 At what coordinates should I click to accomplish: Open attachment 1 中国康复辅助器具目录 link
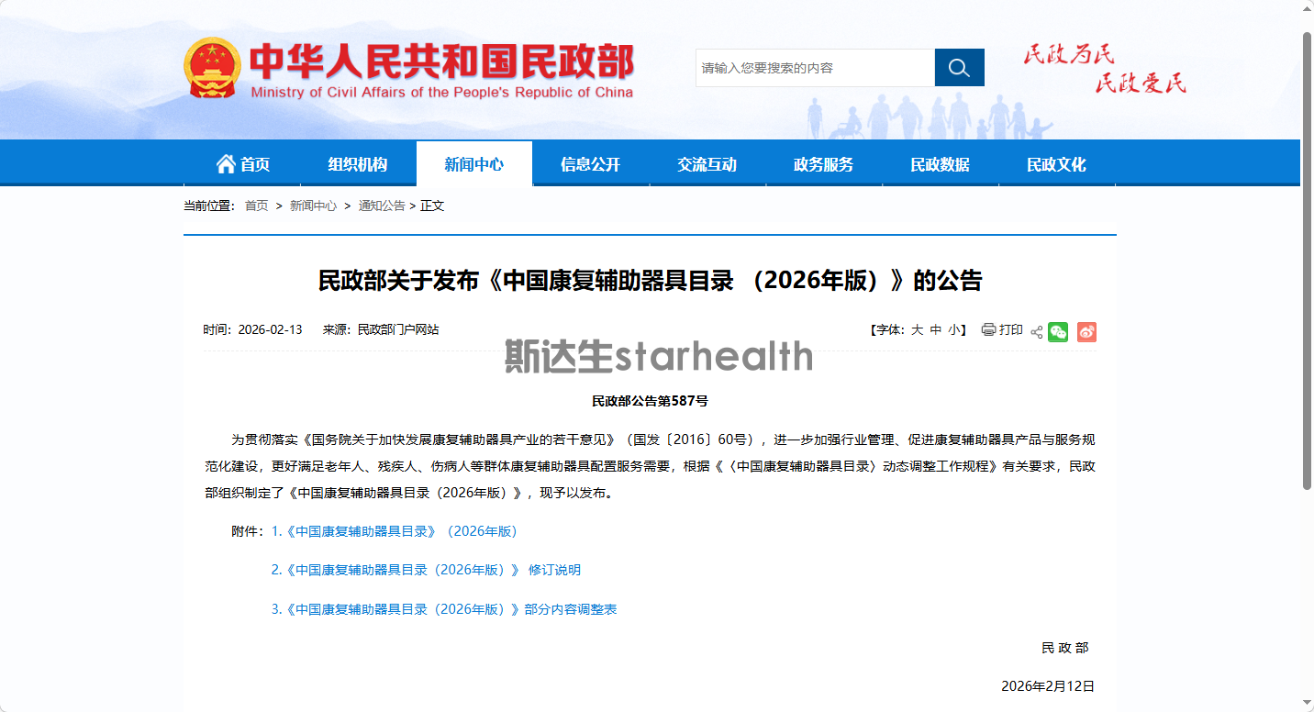[395, 531]
